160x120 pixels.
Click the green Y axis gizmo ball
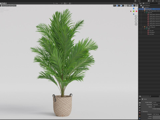(x=134, y=11)
